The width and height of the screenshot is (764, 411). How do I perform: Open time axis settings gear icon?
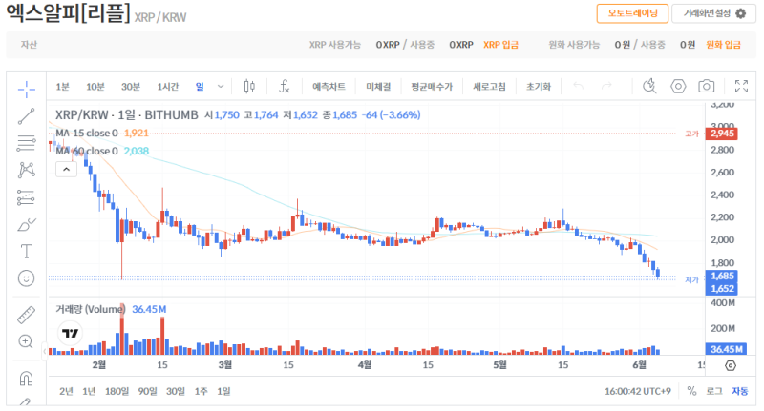click(x=731, y=366)
